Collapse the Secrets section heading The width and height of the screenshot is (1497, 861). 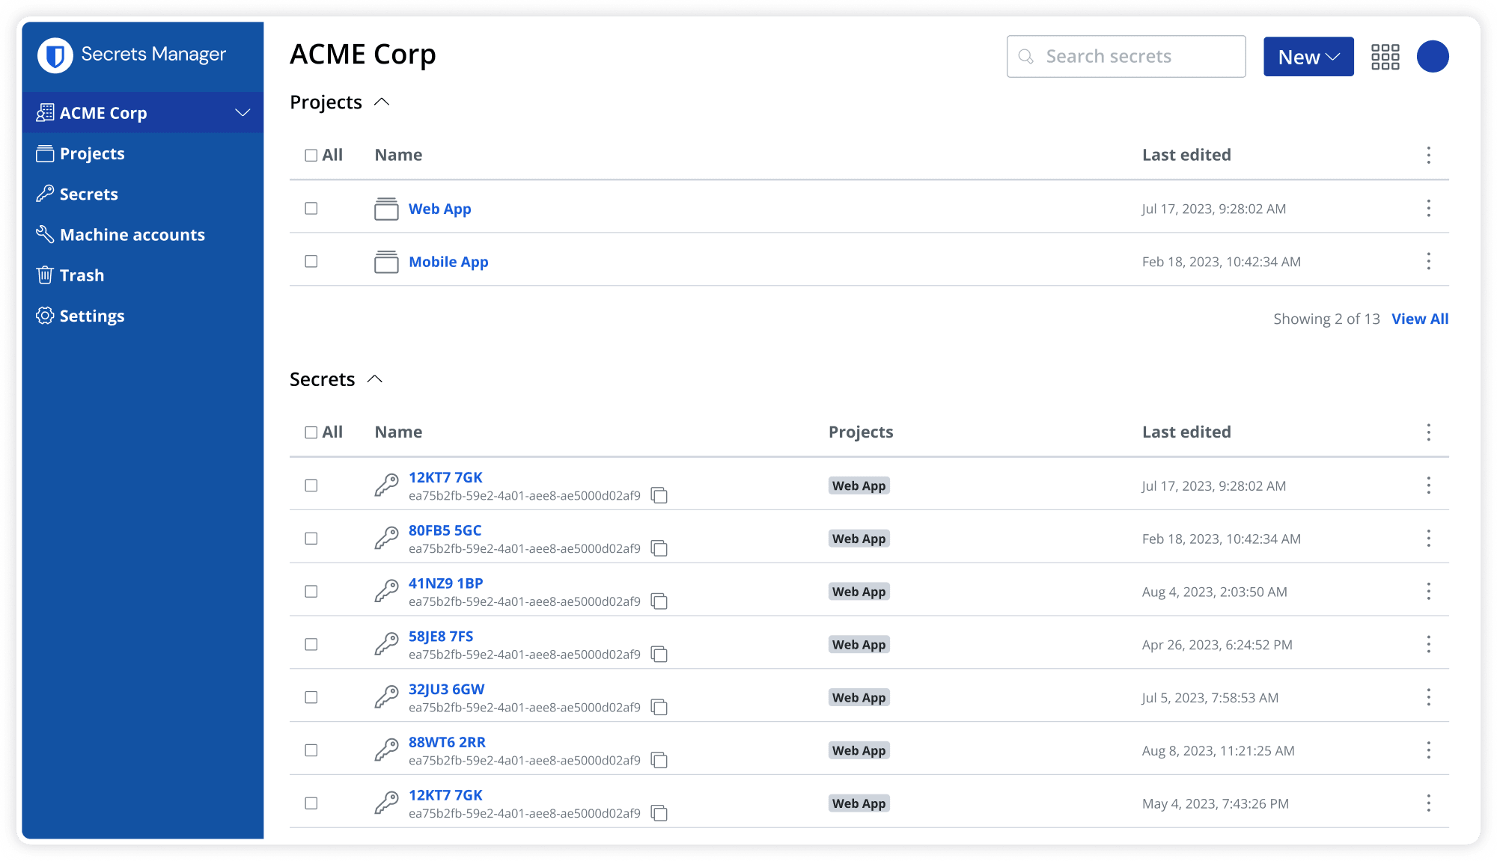pyautogui.click(x=375, y=379)
